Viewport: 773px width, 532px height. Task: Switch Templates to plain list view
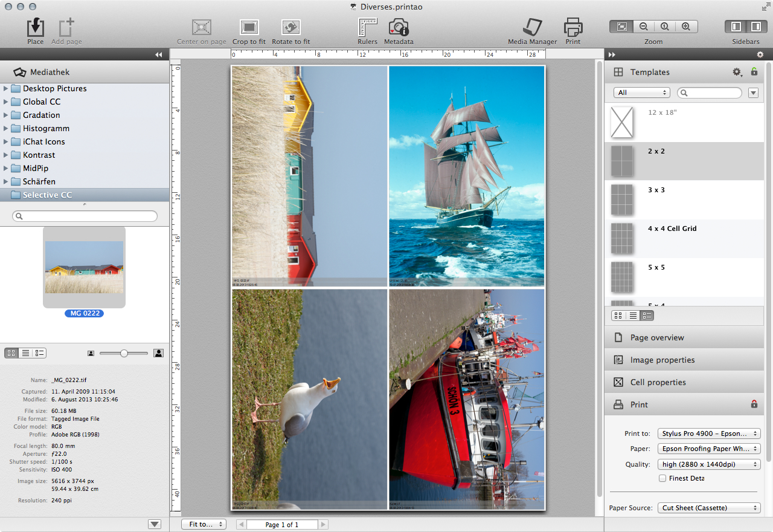click(633, 316)
